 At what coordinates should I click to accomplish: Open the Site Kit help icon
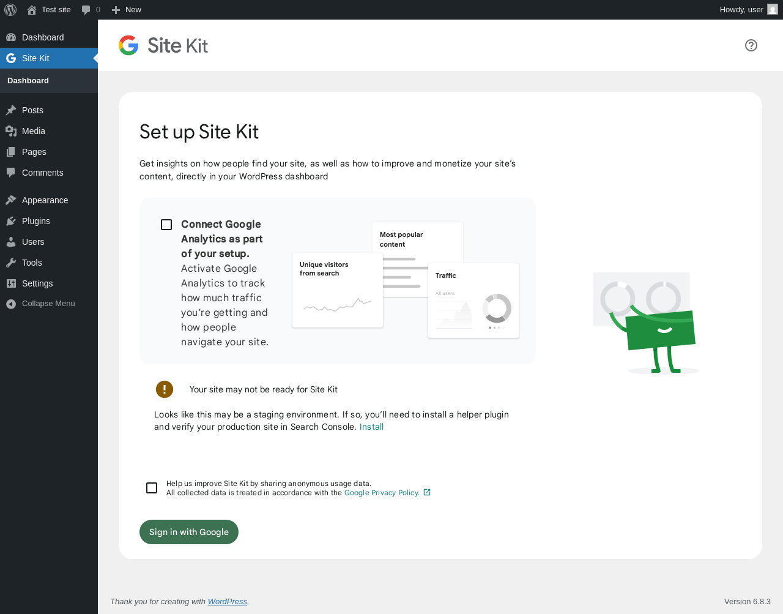751,45
